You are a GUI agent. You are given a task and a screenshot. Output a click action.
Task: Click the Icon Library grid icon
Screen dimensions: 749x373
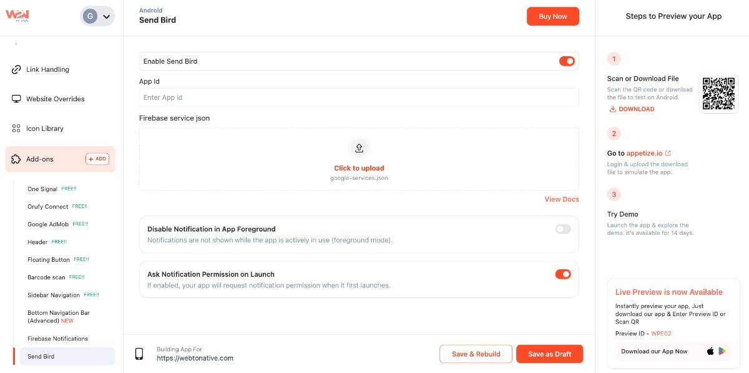pyautogui.click(x=16, y=128)
